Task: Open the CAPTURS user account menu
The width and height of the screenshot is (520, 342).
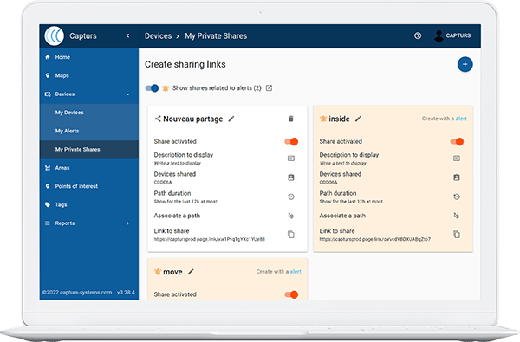Action: click(x=452, y=35)
